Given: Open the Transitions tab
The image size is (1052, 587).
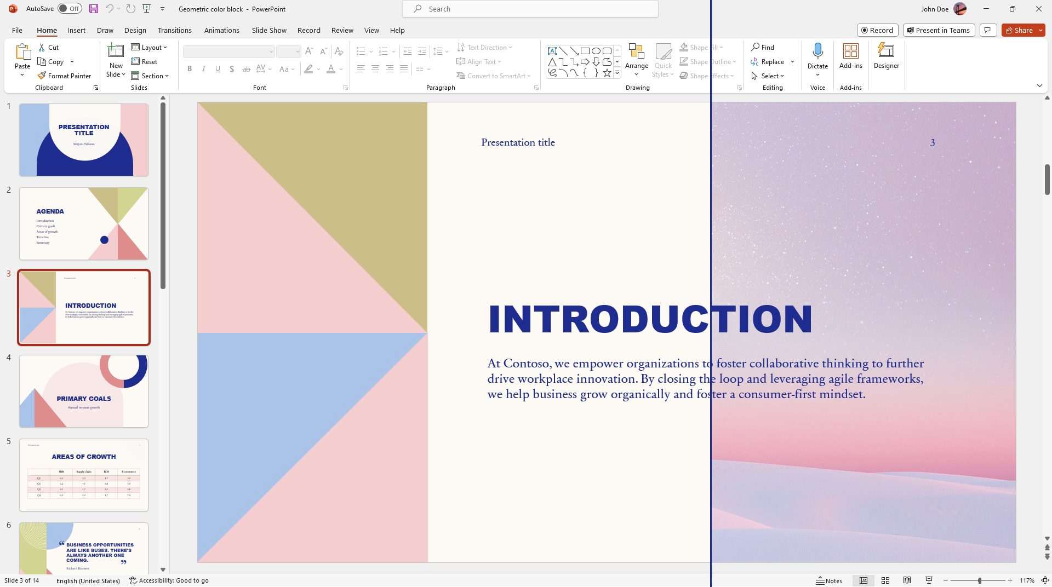Looking at the screenshot, I should point(174,31).
